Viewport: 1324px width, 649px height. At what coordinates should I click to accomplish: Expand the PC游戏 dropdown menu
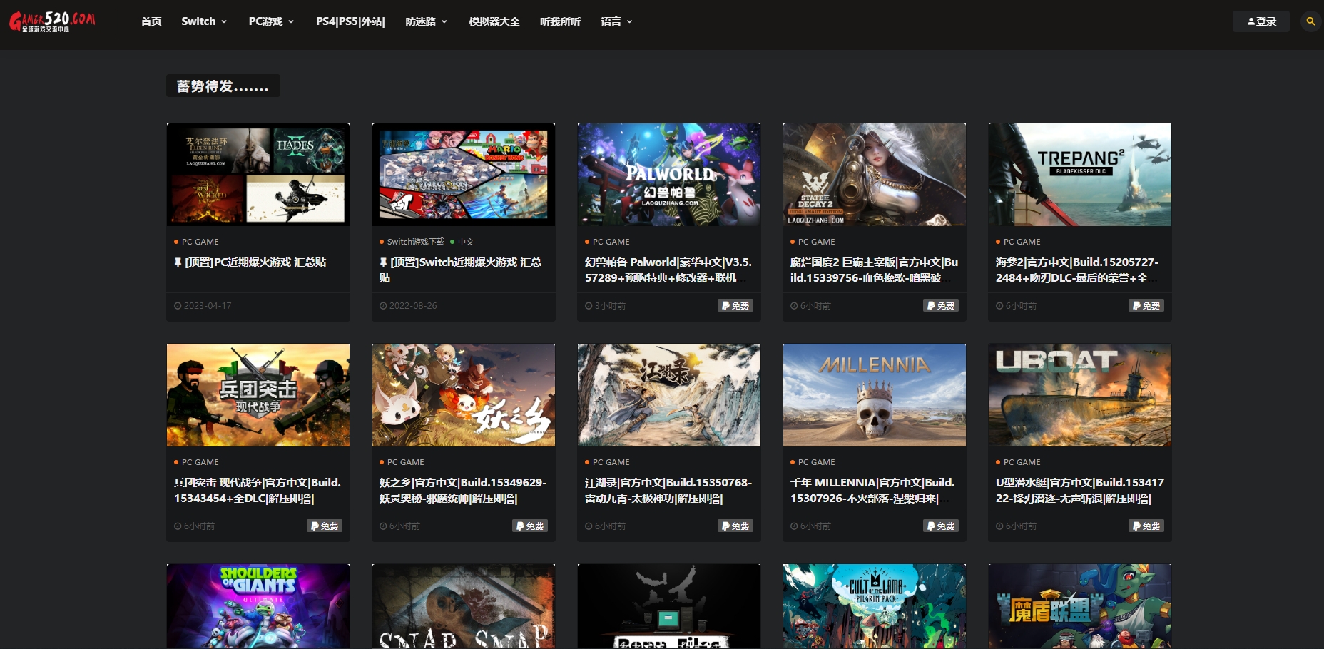pyautogui.click(x=271, y=21)
